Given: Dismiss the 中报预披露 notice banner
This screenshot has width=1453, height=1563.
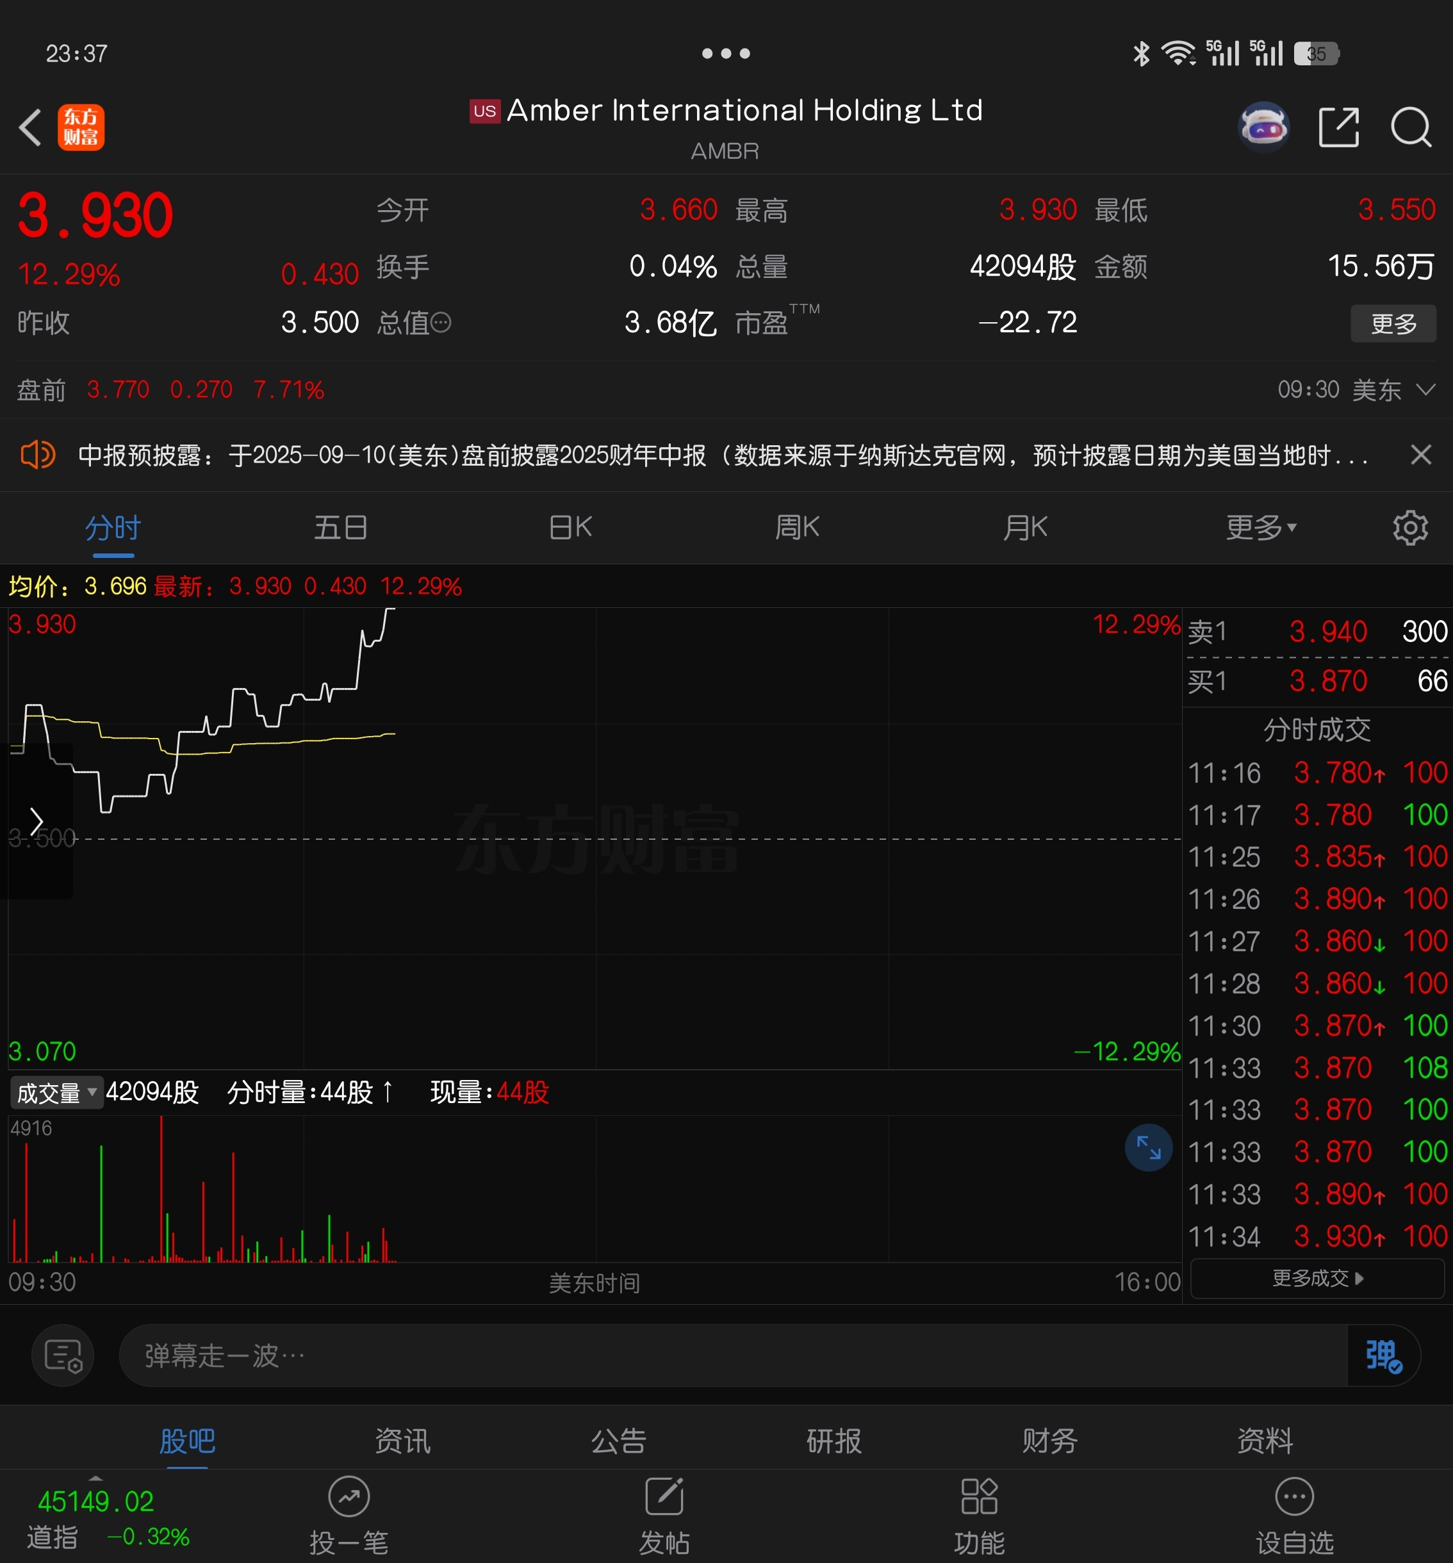Looking at the screenshot, I should coord(1420,454).
